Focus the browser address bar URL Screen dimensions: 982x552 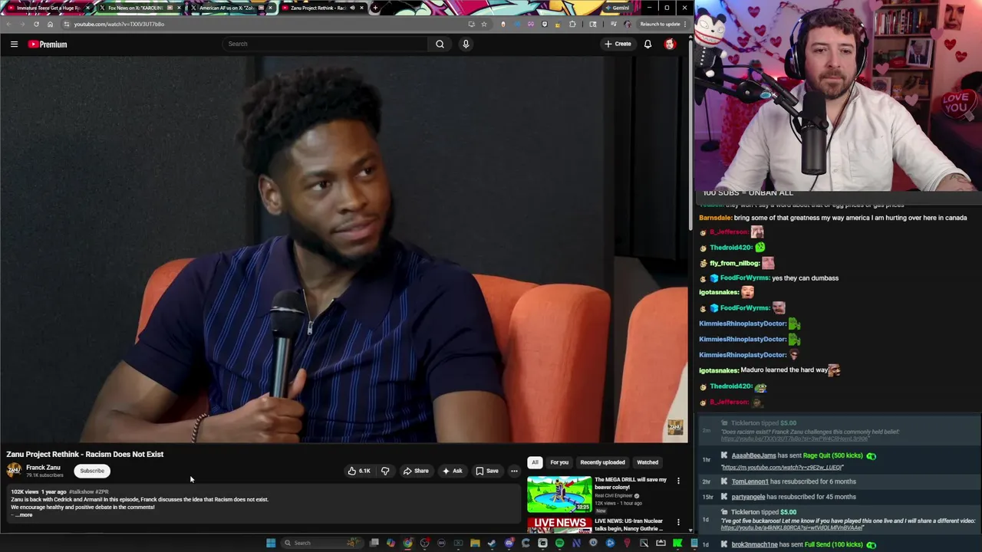[x=119, y=24]
